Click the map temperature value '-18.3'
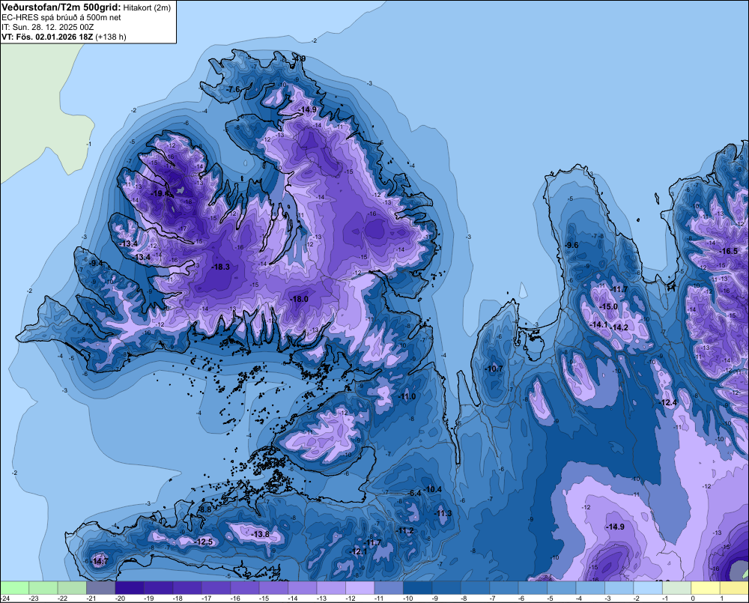Screen dimensions: 749x603 [x=221, y=267]
